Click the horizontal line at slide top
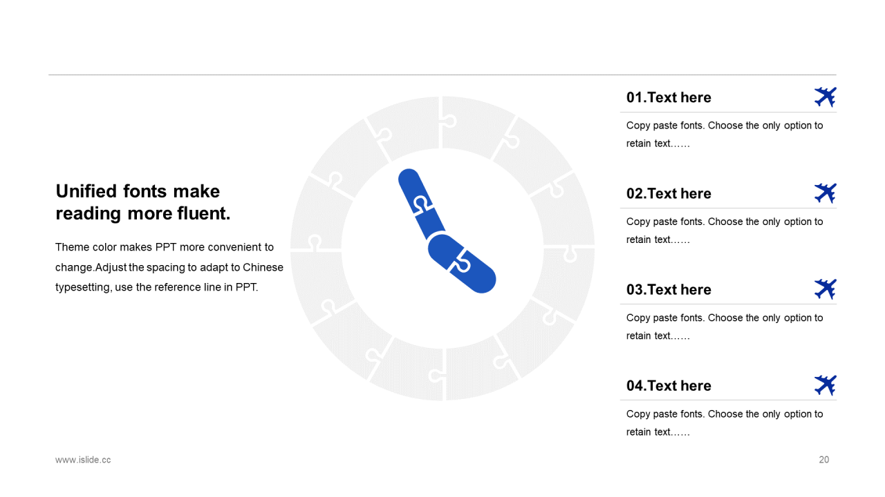885x497 pixels. 442,75
